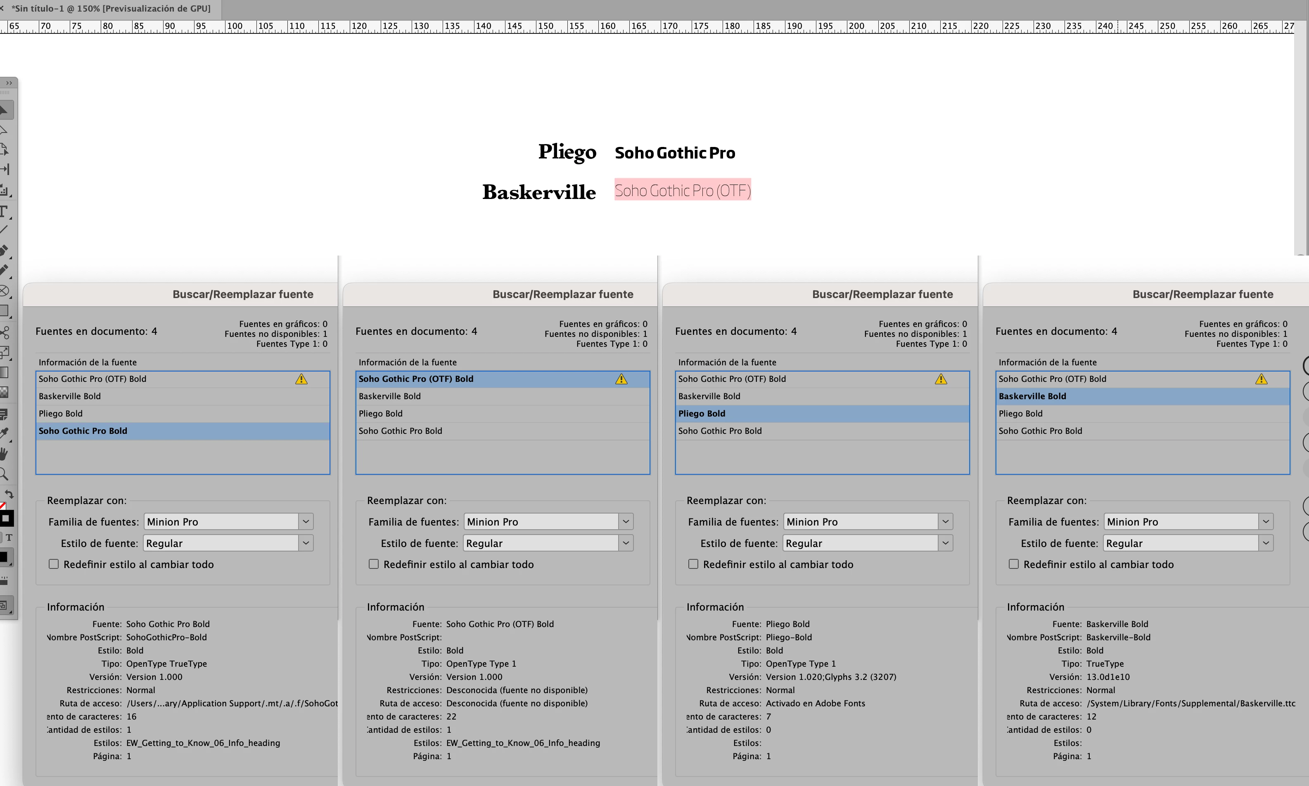The height and width of the screenshot is (786, 1309).
Task: Select the Type tool
Action: tap(4, 211)
